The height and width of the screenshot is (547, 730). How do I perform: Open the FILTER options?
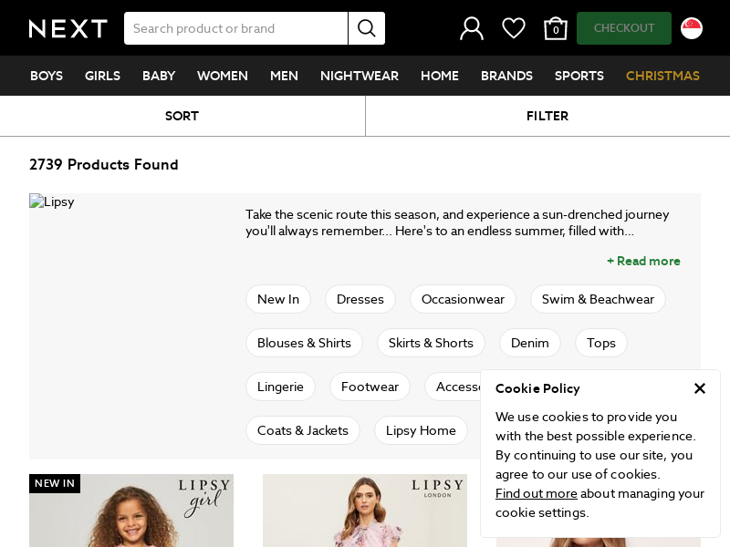[x=547, y=116]
